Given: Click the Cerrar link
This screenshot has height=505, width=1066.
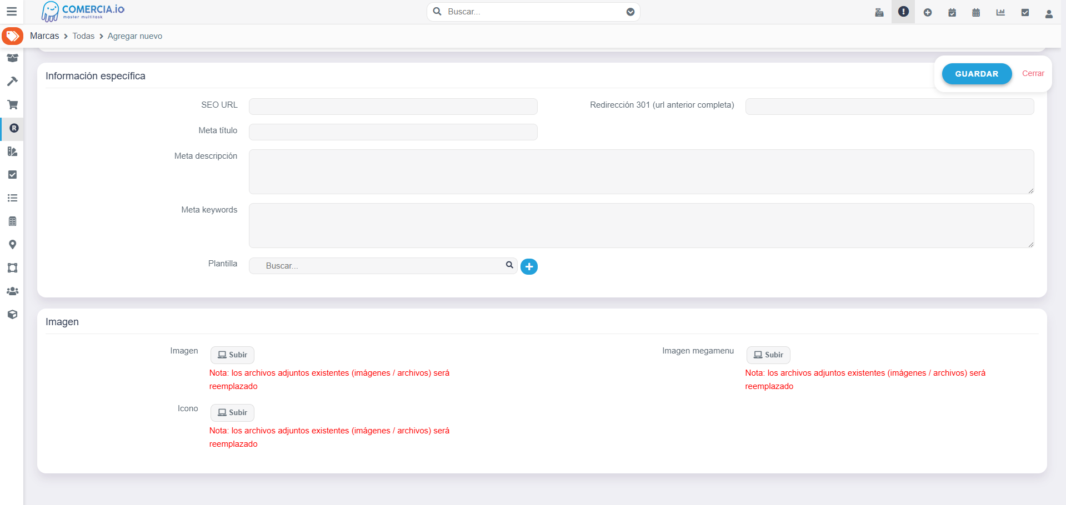Looking at the screenshot, I should coord(1033,73).
